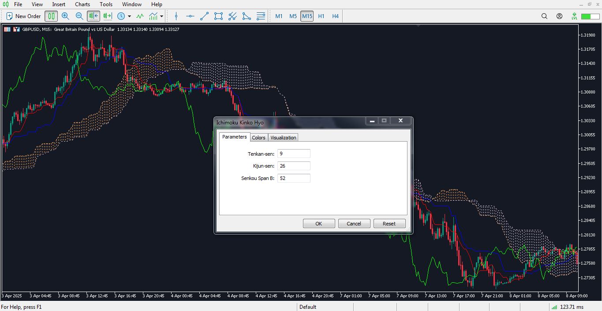Open the Charts menu
This screenshot has height=311, width=602.
[x=82, y=4]
